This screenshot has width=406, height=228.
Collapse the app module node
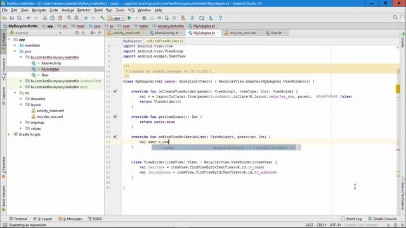(x=10, y=39)
